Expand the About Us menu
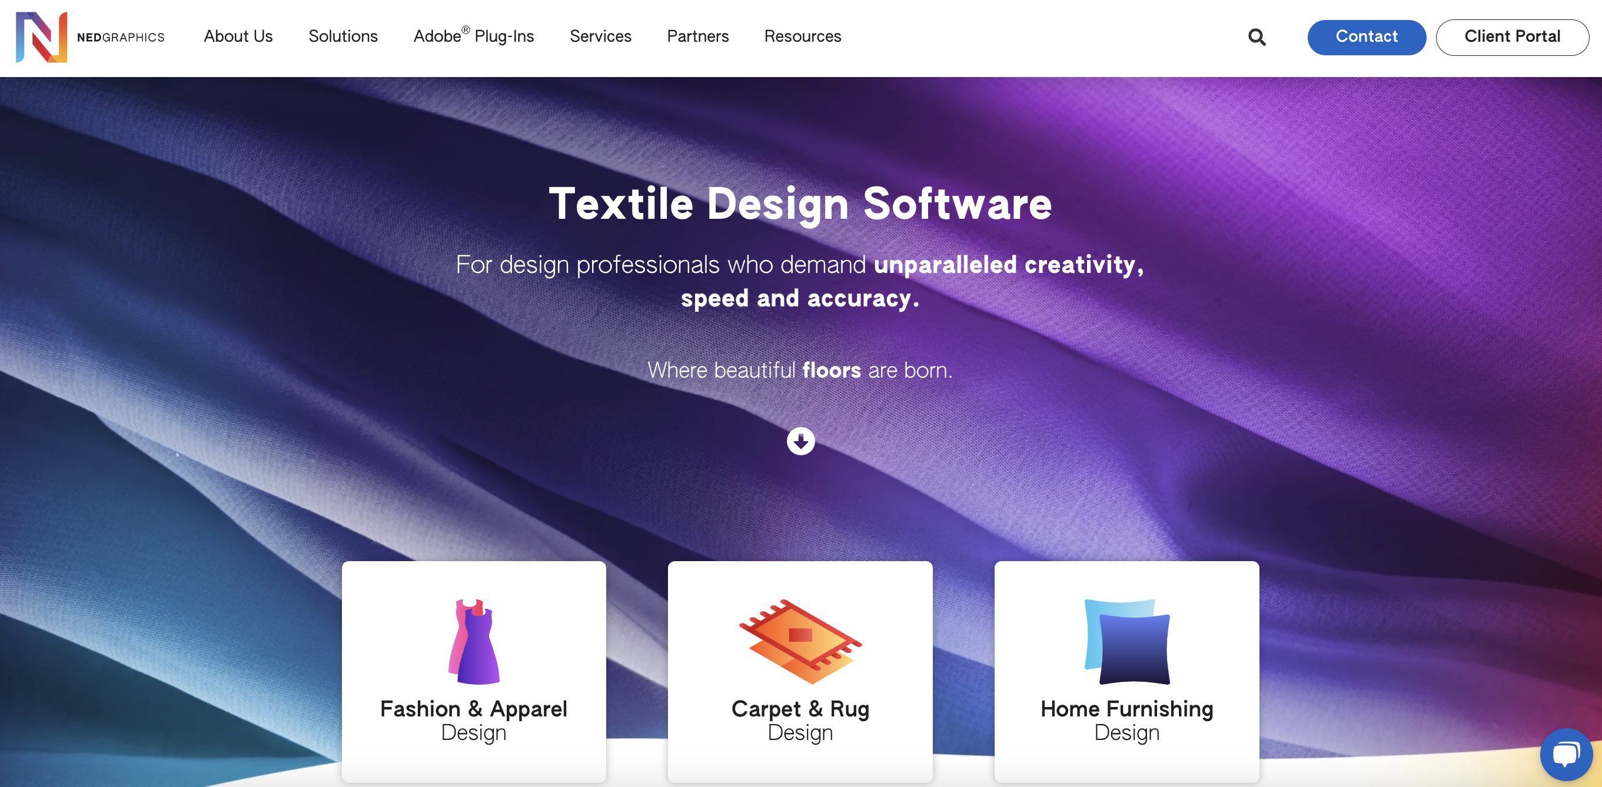This screenshot has height=787, width=1602. (x=238, y=36)
